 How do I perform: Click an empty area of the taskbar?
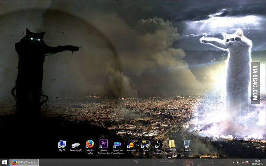[x=133, y=162]
